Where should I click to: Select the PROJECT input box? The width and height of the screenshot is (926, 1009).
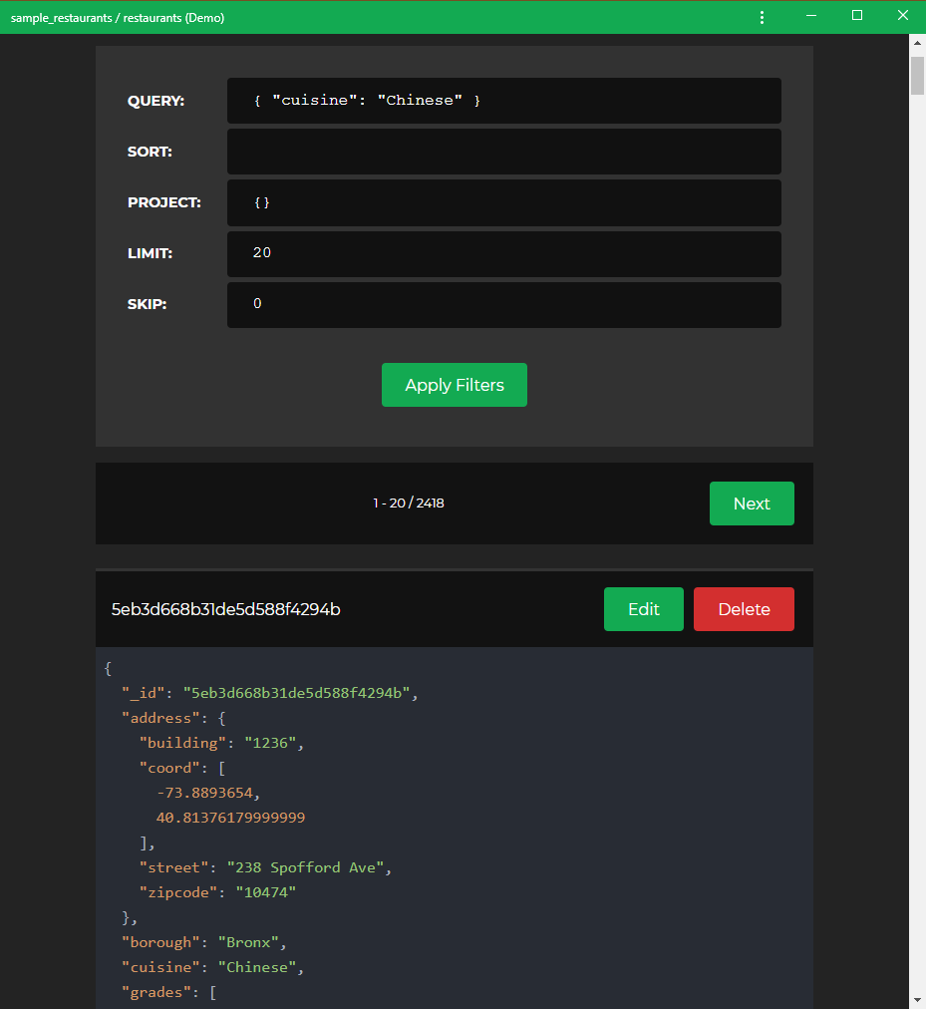[x=503, y=202]
